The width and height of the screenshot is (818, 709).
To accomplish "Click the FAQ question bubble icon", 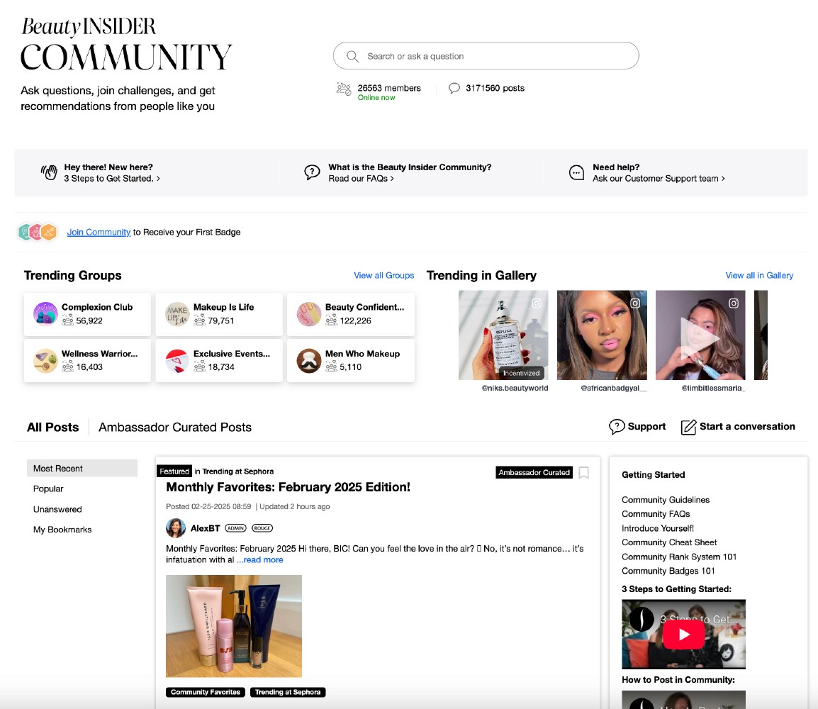I will tap(312, 172).
